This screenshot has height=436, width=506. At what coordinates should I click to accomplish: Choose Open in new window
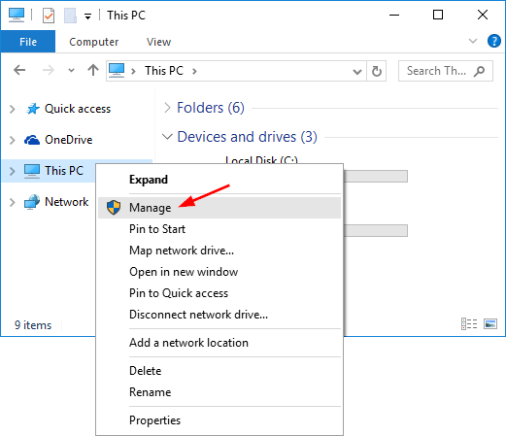219,272
